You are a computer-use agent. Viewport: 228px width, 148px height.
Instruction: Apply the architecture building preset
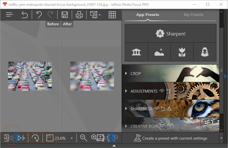click(x=136, y=52)
